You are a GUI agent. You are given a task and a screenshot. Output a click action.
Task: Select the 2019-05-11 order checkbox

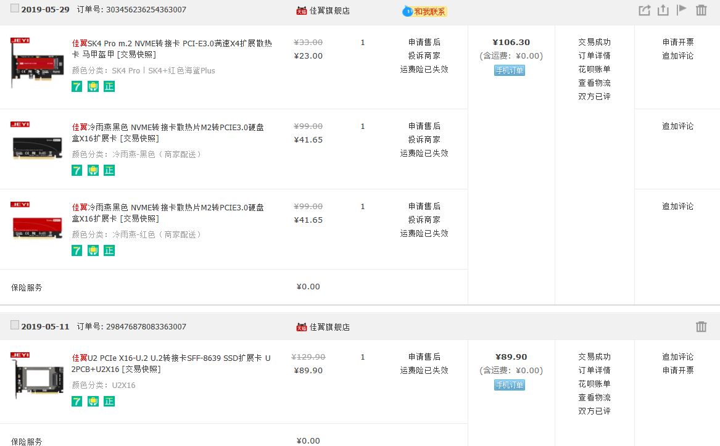pyautogui.click(x=15, y=326)
